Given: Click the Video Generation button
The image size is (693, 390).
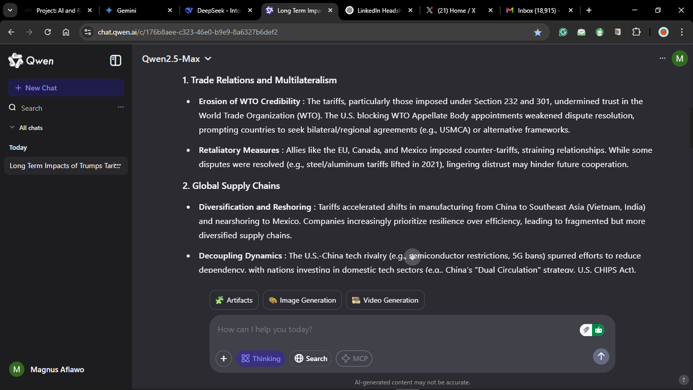Looking at the screenshot, I should (385, 300).
